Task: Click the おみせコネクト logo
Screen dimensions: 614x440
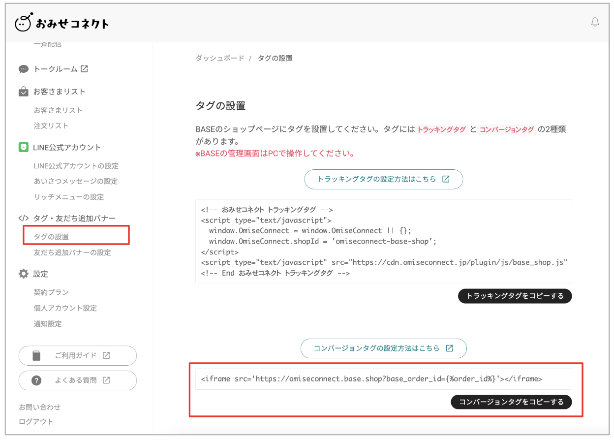Action: [x=62, y=23]
